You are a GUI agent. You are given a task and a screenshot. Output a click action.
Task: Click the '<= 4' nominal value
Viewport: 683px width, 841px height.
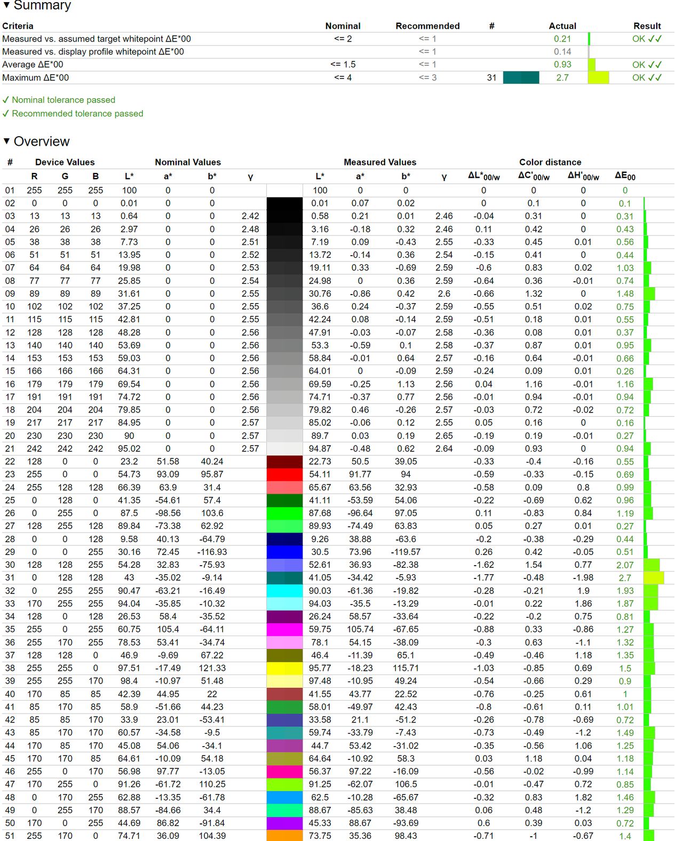(x=343, y=77)
